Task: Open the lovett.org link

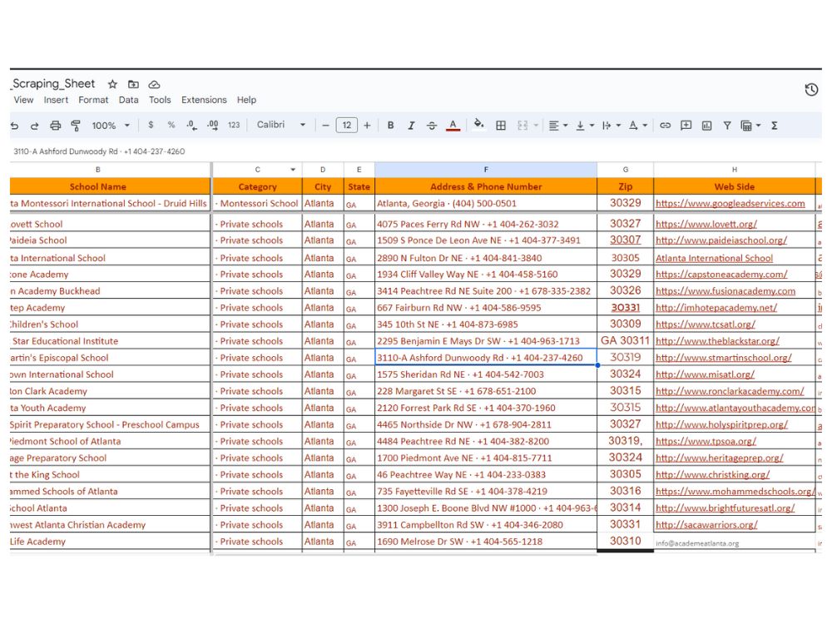Action: pyautogui.click(x=706, y=224)
